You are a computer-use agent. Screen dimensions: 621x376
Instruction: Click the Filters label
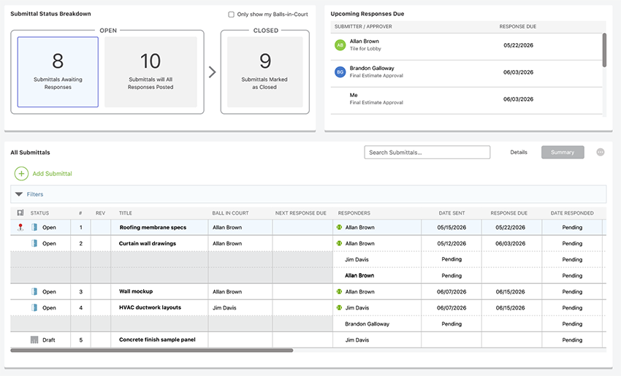(x=35, y=194)
